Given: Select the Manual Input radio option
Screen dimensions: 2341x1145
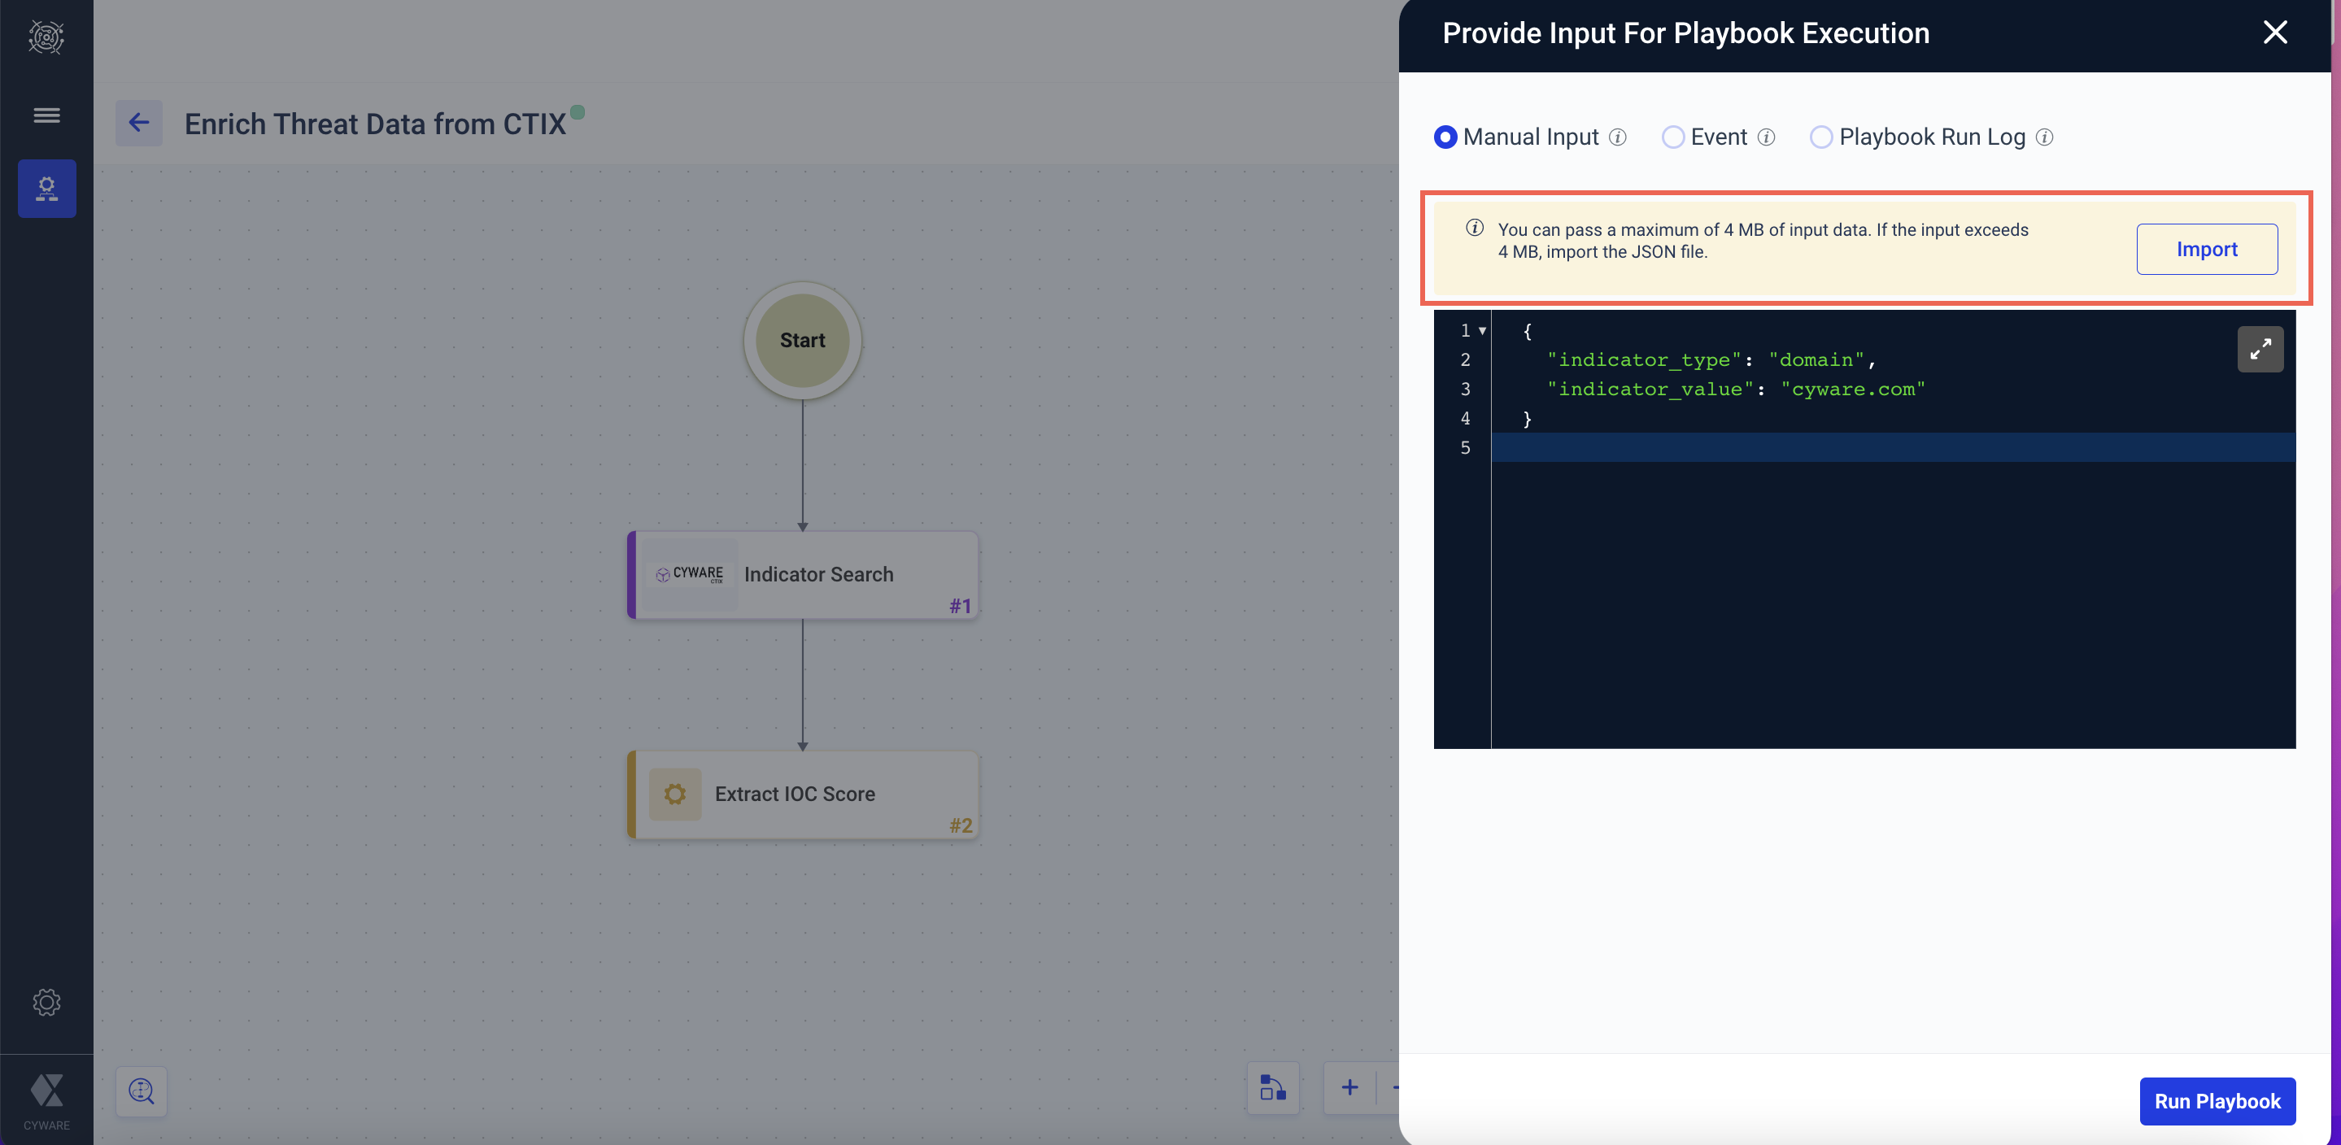Looking at the screenshot, I should (1445, 137).
